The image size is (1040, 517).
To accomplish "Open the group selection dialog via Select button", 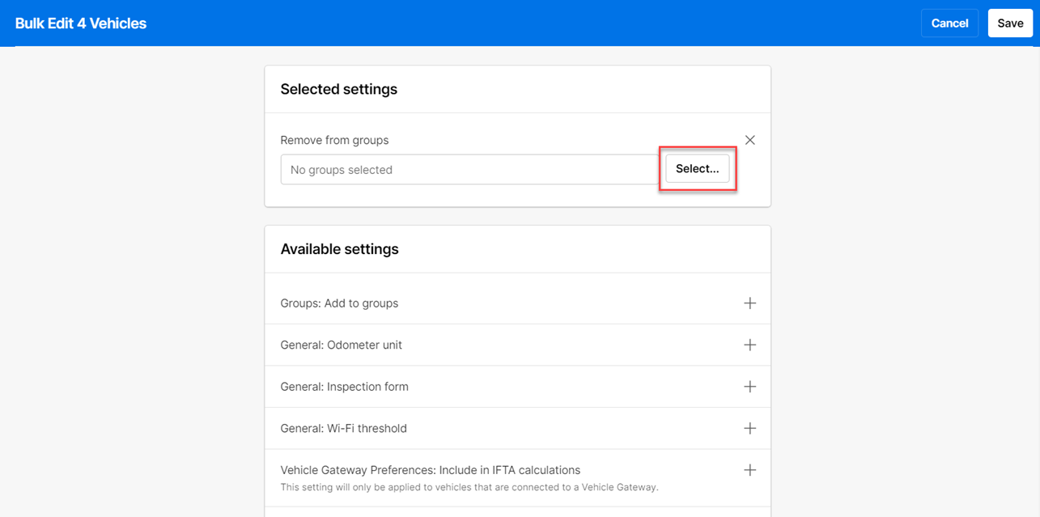I will [x=697, y=168].
